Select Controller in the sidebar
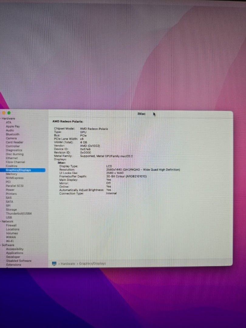 click(13, 146)
